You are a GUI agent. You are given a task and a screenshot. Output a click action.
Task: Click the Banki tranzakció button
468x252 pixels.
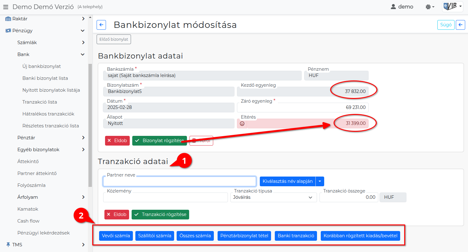pos(296,236)
